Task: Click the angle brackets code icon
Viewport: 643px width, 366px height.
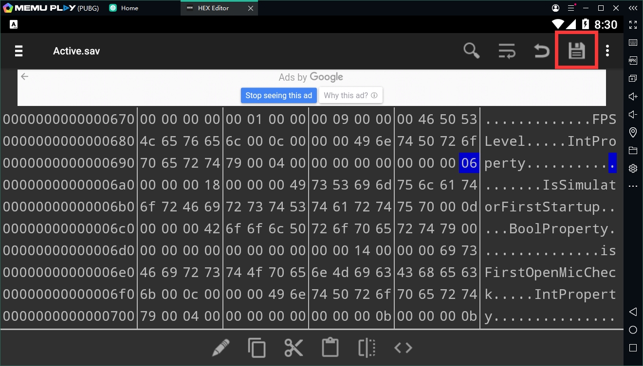Action: pyautogui.click(x=403, y=348)
